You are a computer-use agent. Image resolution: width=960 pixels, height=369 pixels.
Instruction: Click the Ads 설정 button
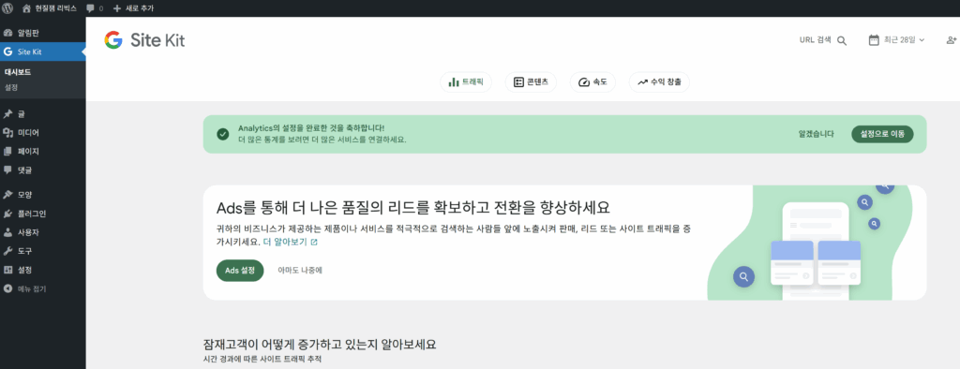[240, 270]
